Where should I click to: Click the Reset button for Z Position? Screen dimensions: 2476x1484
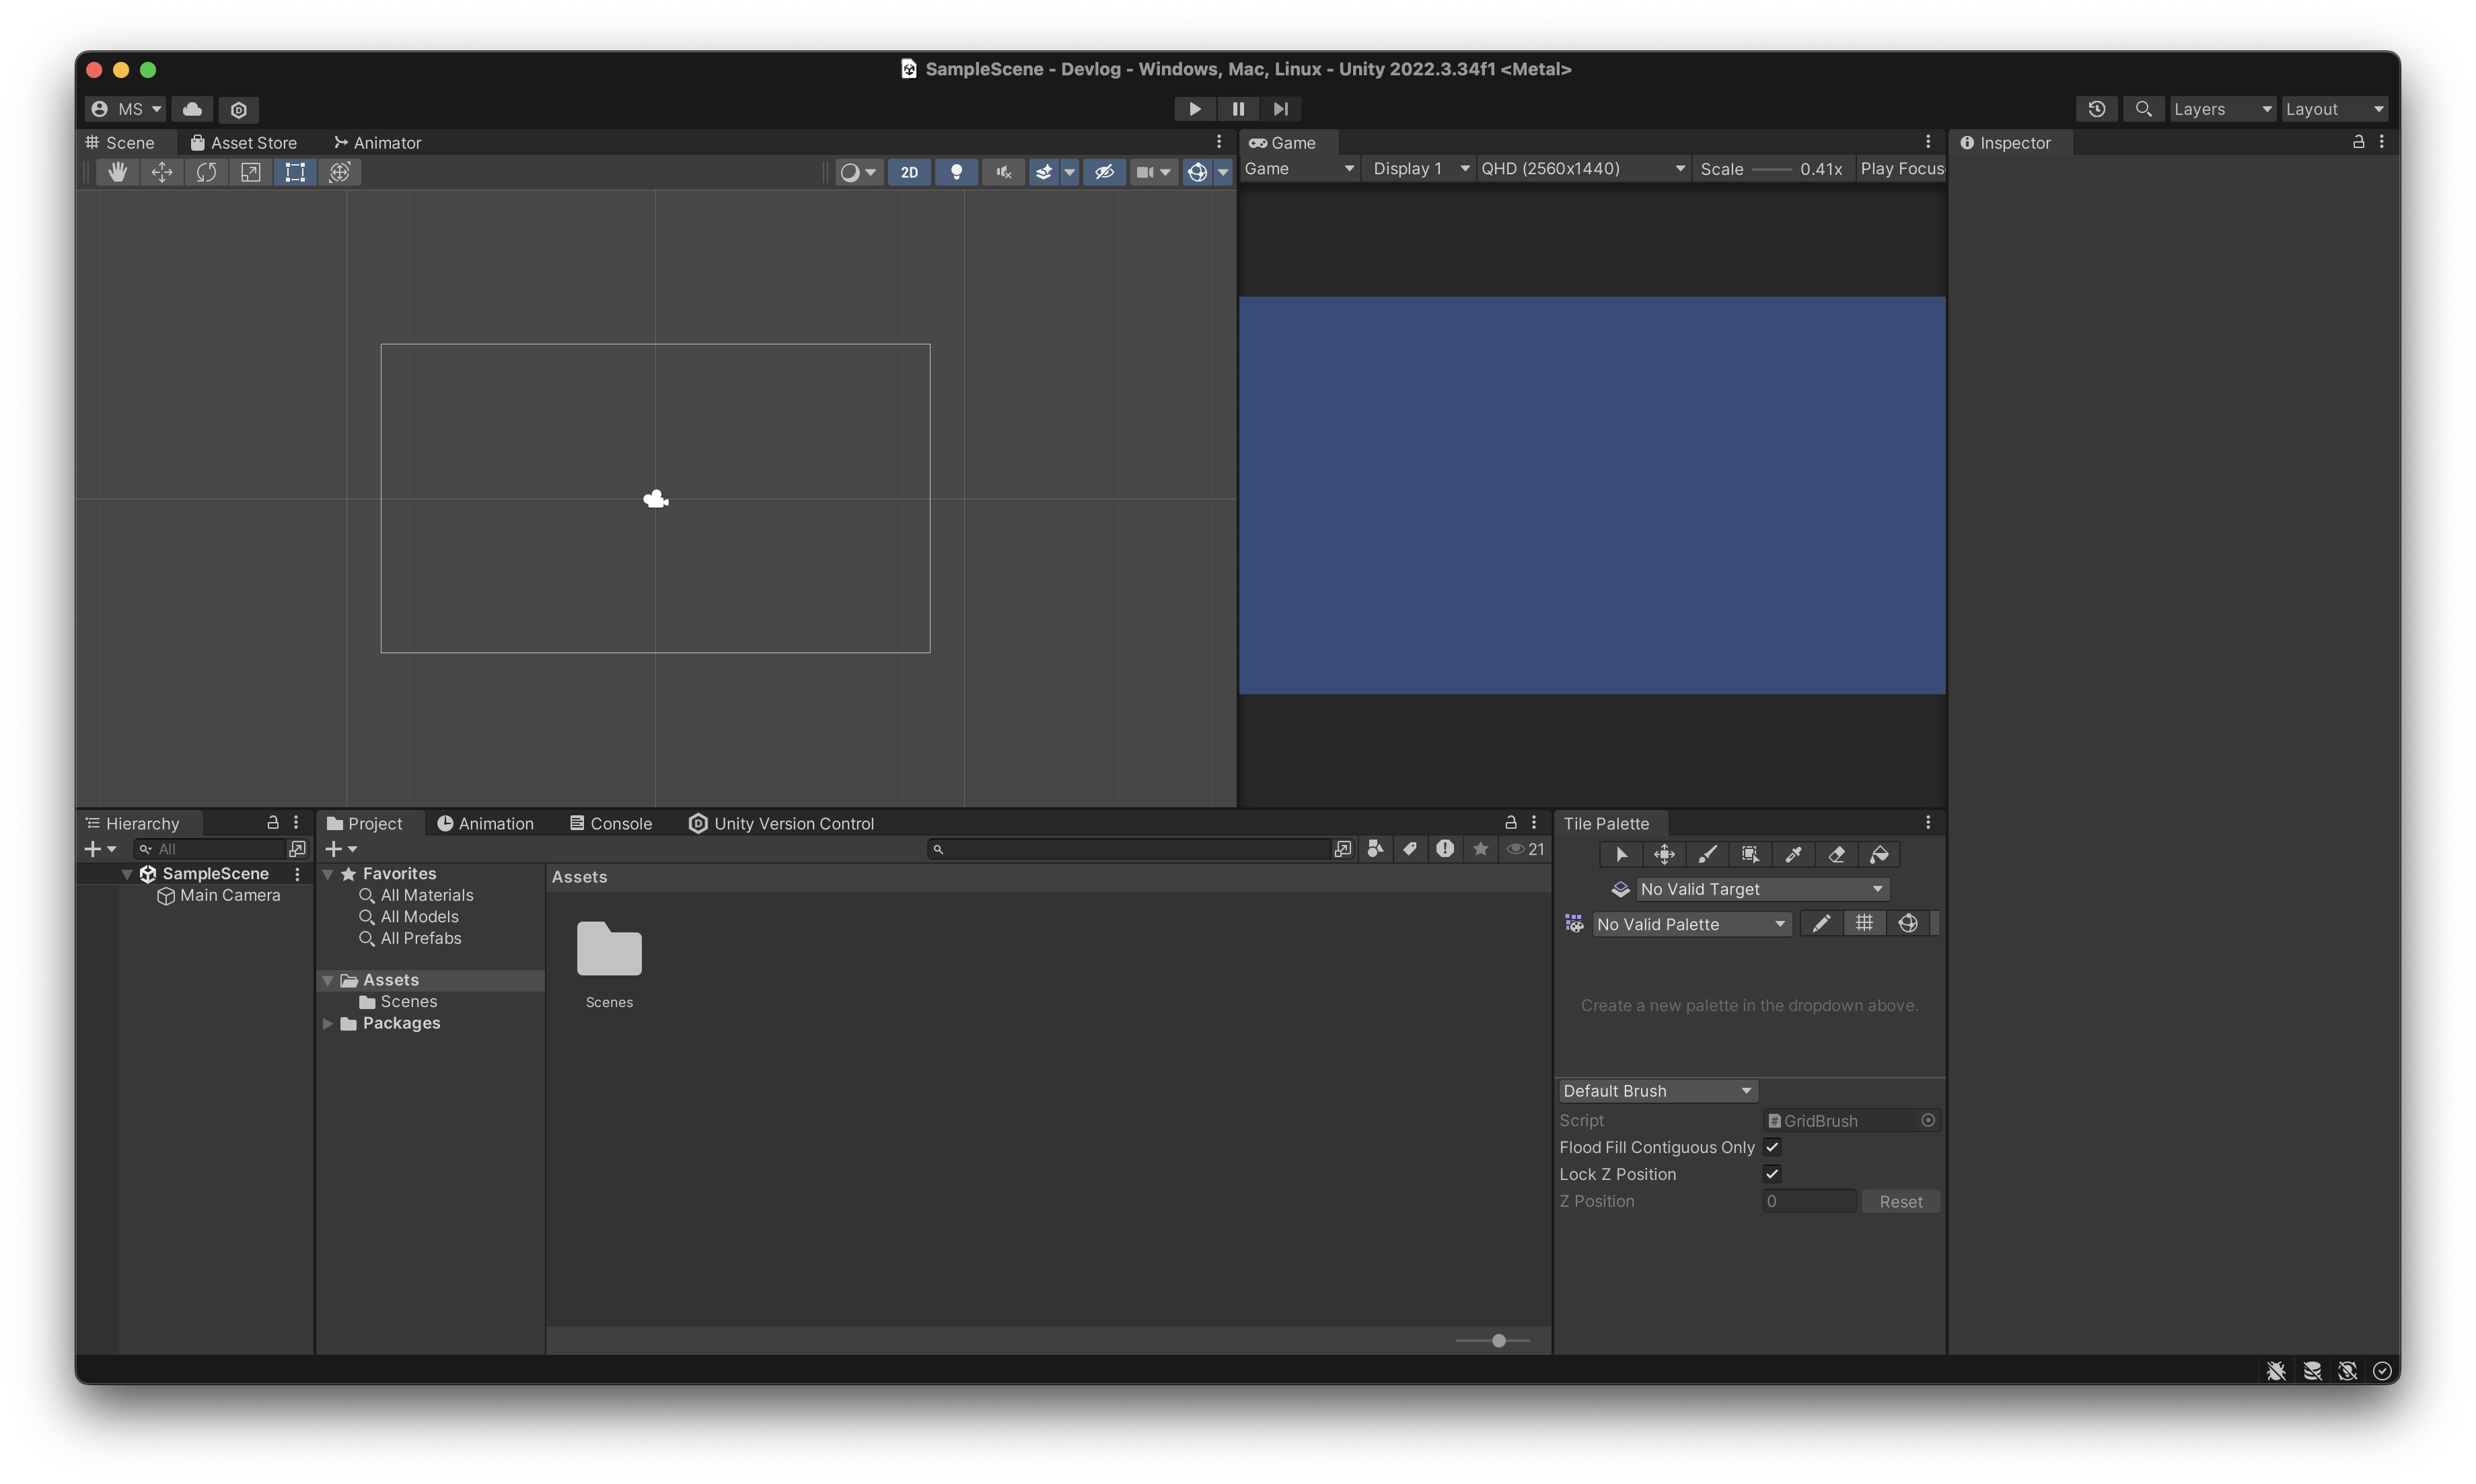[1900, 1201]
